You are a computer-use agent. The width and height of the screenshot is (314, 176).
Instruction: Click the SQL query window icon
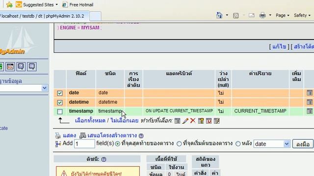[10, 66]
